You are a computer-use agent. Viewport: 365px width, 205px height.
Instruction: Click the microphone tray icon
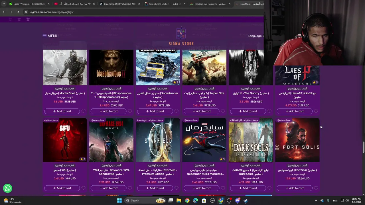point(328,200)
